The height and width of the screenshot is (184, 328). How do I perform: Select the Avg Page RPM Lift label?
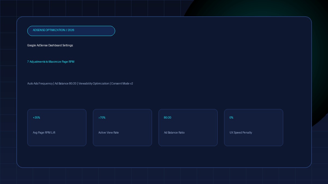pyautogui.click(x=44, y=132)
